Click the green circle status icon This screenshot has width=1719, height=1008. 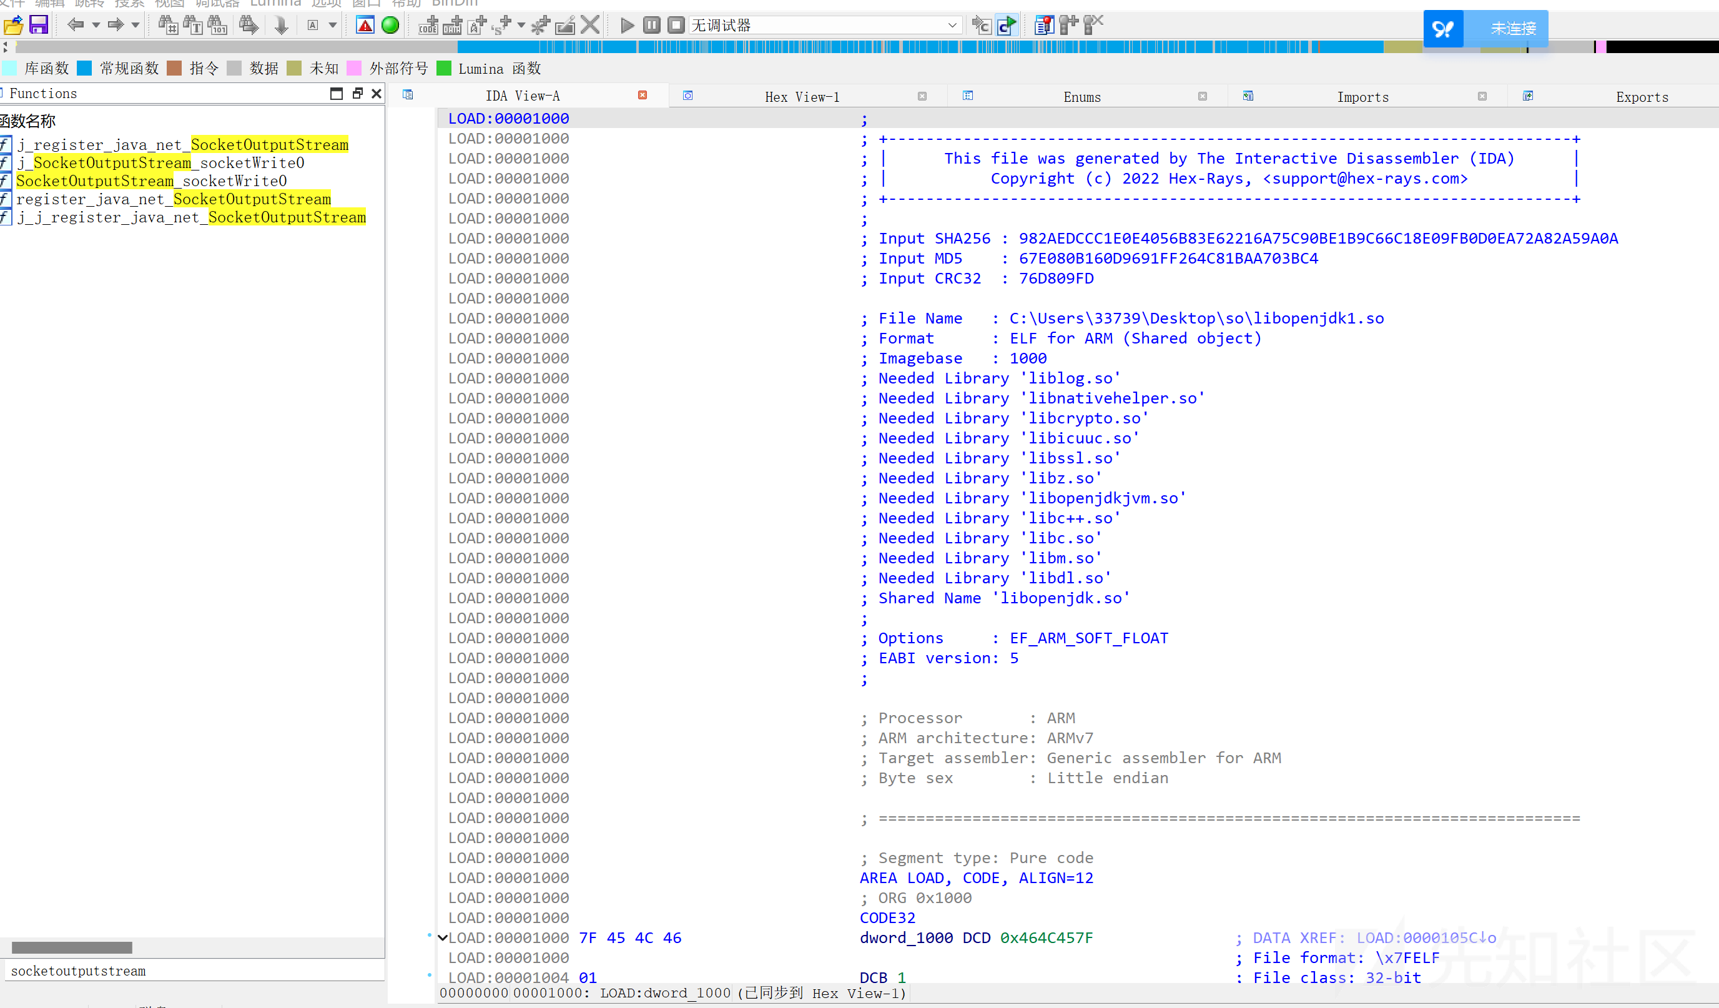point(390,25)
